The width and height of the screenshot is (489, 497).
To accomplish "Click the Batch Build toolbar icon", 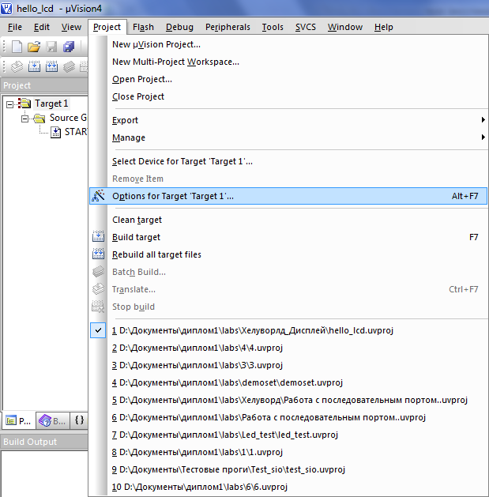I will pos(69,66).
